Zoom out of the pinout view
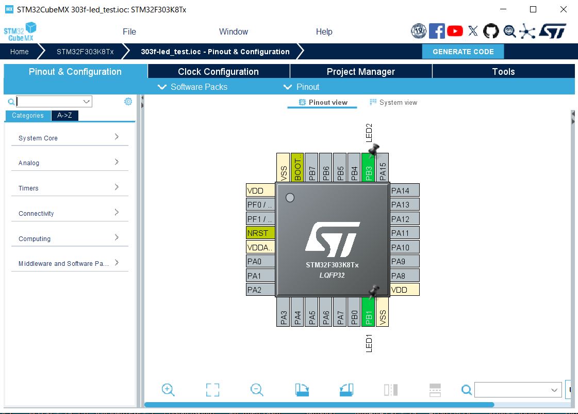This screenshot has width=578, height=414. coord(257,390)
